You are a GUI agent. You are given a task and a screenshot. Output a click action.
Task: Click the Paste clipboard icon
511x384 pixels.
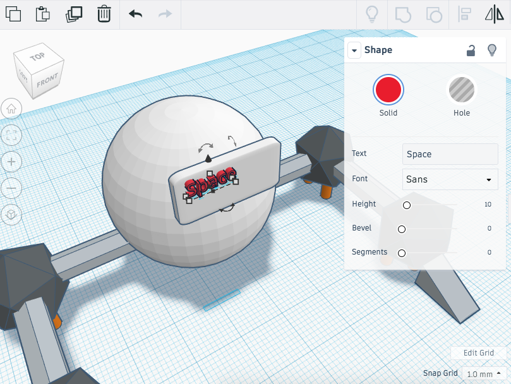[43, 13]
